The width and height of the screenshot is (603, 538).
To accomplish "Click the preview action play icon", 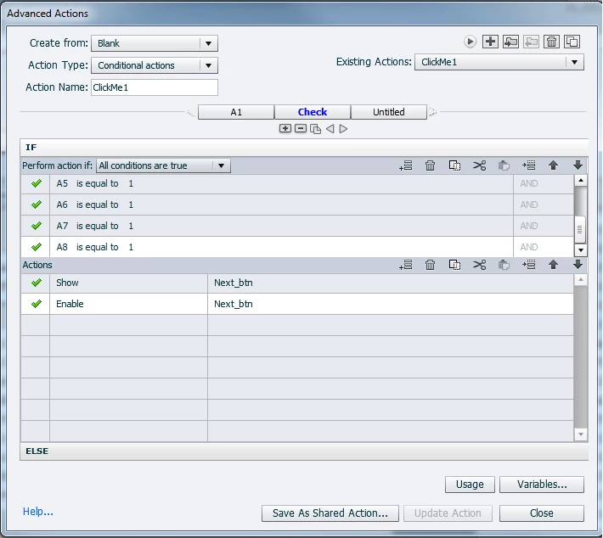I will pos(470,42).
